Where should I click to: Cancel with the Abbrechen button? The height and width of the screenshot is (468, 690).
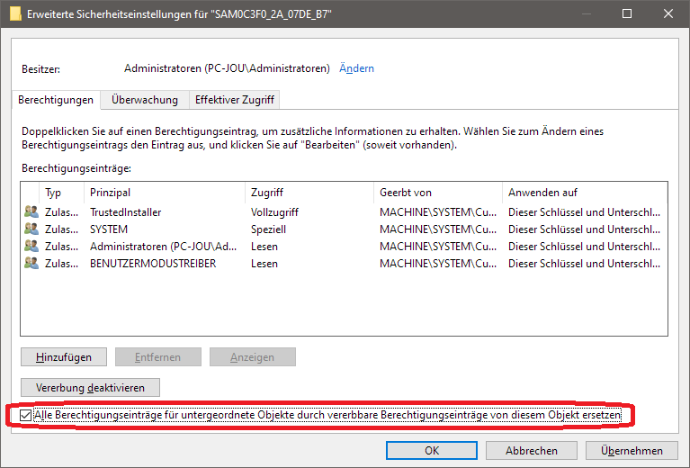pyautogui.click(x=531, y=451)
